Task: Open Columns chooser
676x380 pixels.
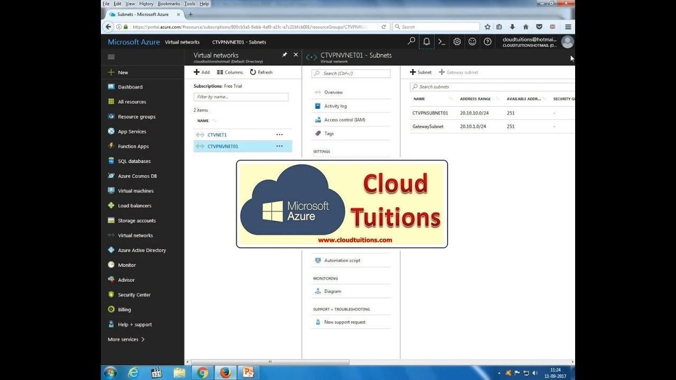Action: click(x=230, y=72)
